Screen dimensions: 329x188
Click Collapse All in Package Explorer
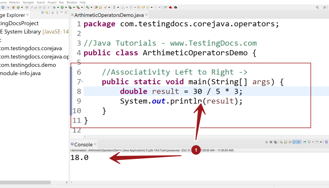(43, 13)
